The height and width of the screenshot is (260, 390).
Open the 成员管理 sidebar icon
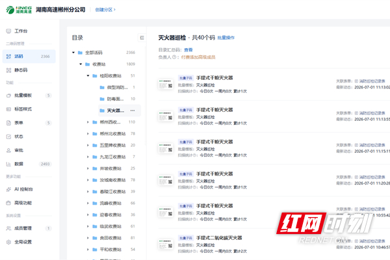pos(8,228)
